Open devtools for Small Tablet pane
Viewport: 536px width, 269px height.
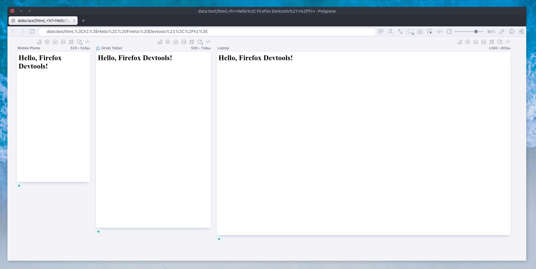click(208, 42)
